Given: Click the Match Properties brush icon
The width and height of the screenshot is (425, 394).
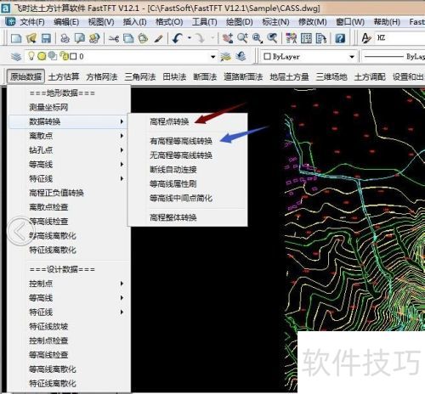Looking at the screenshot, I should (159, 38).
